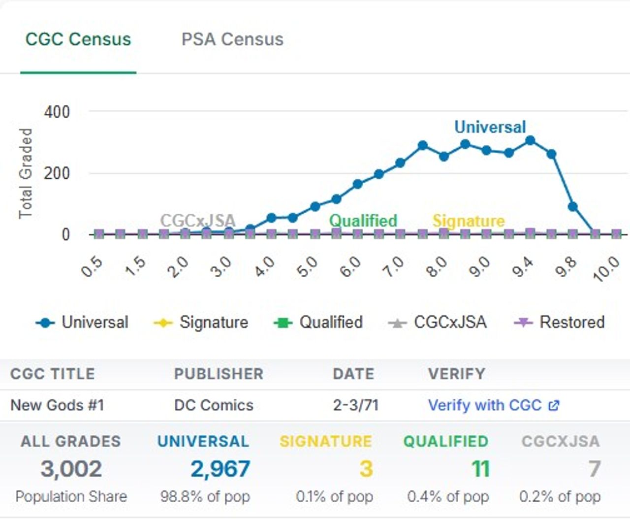Toggle the Universal series in the legend

[94, 323]
